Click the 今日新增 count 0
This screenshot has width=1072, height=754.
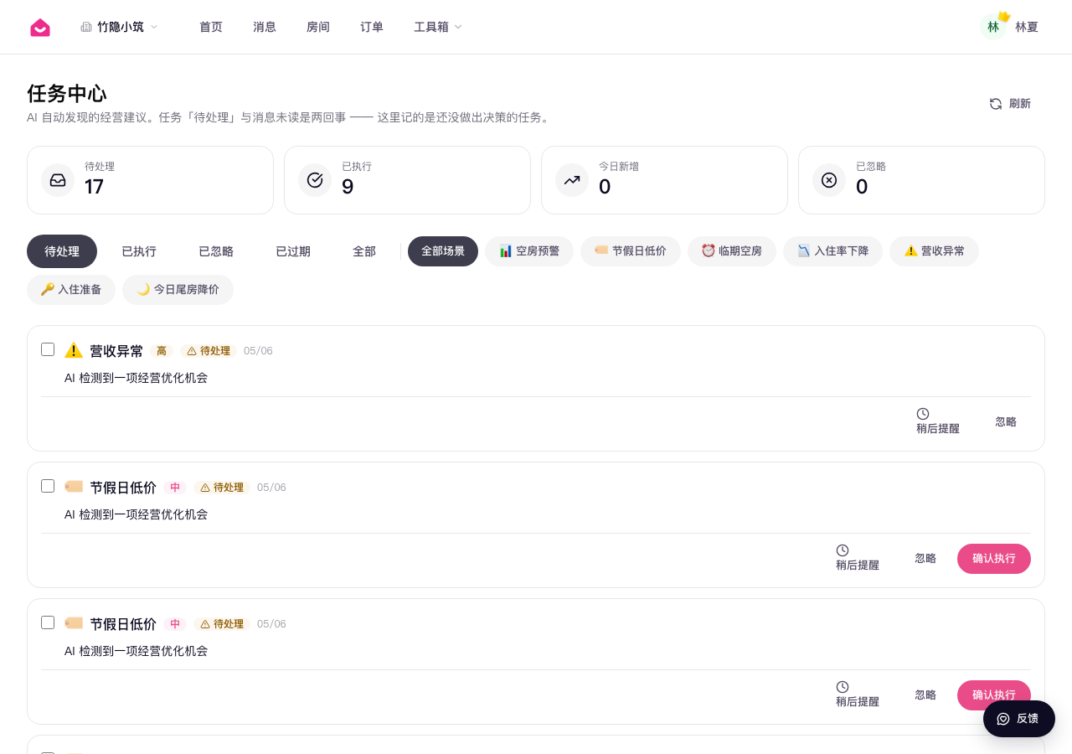point(605,187)
